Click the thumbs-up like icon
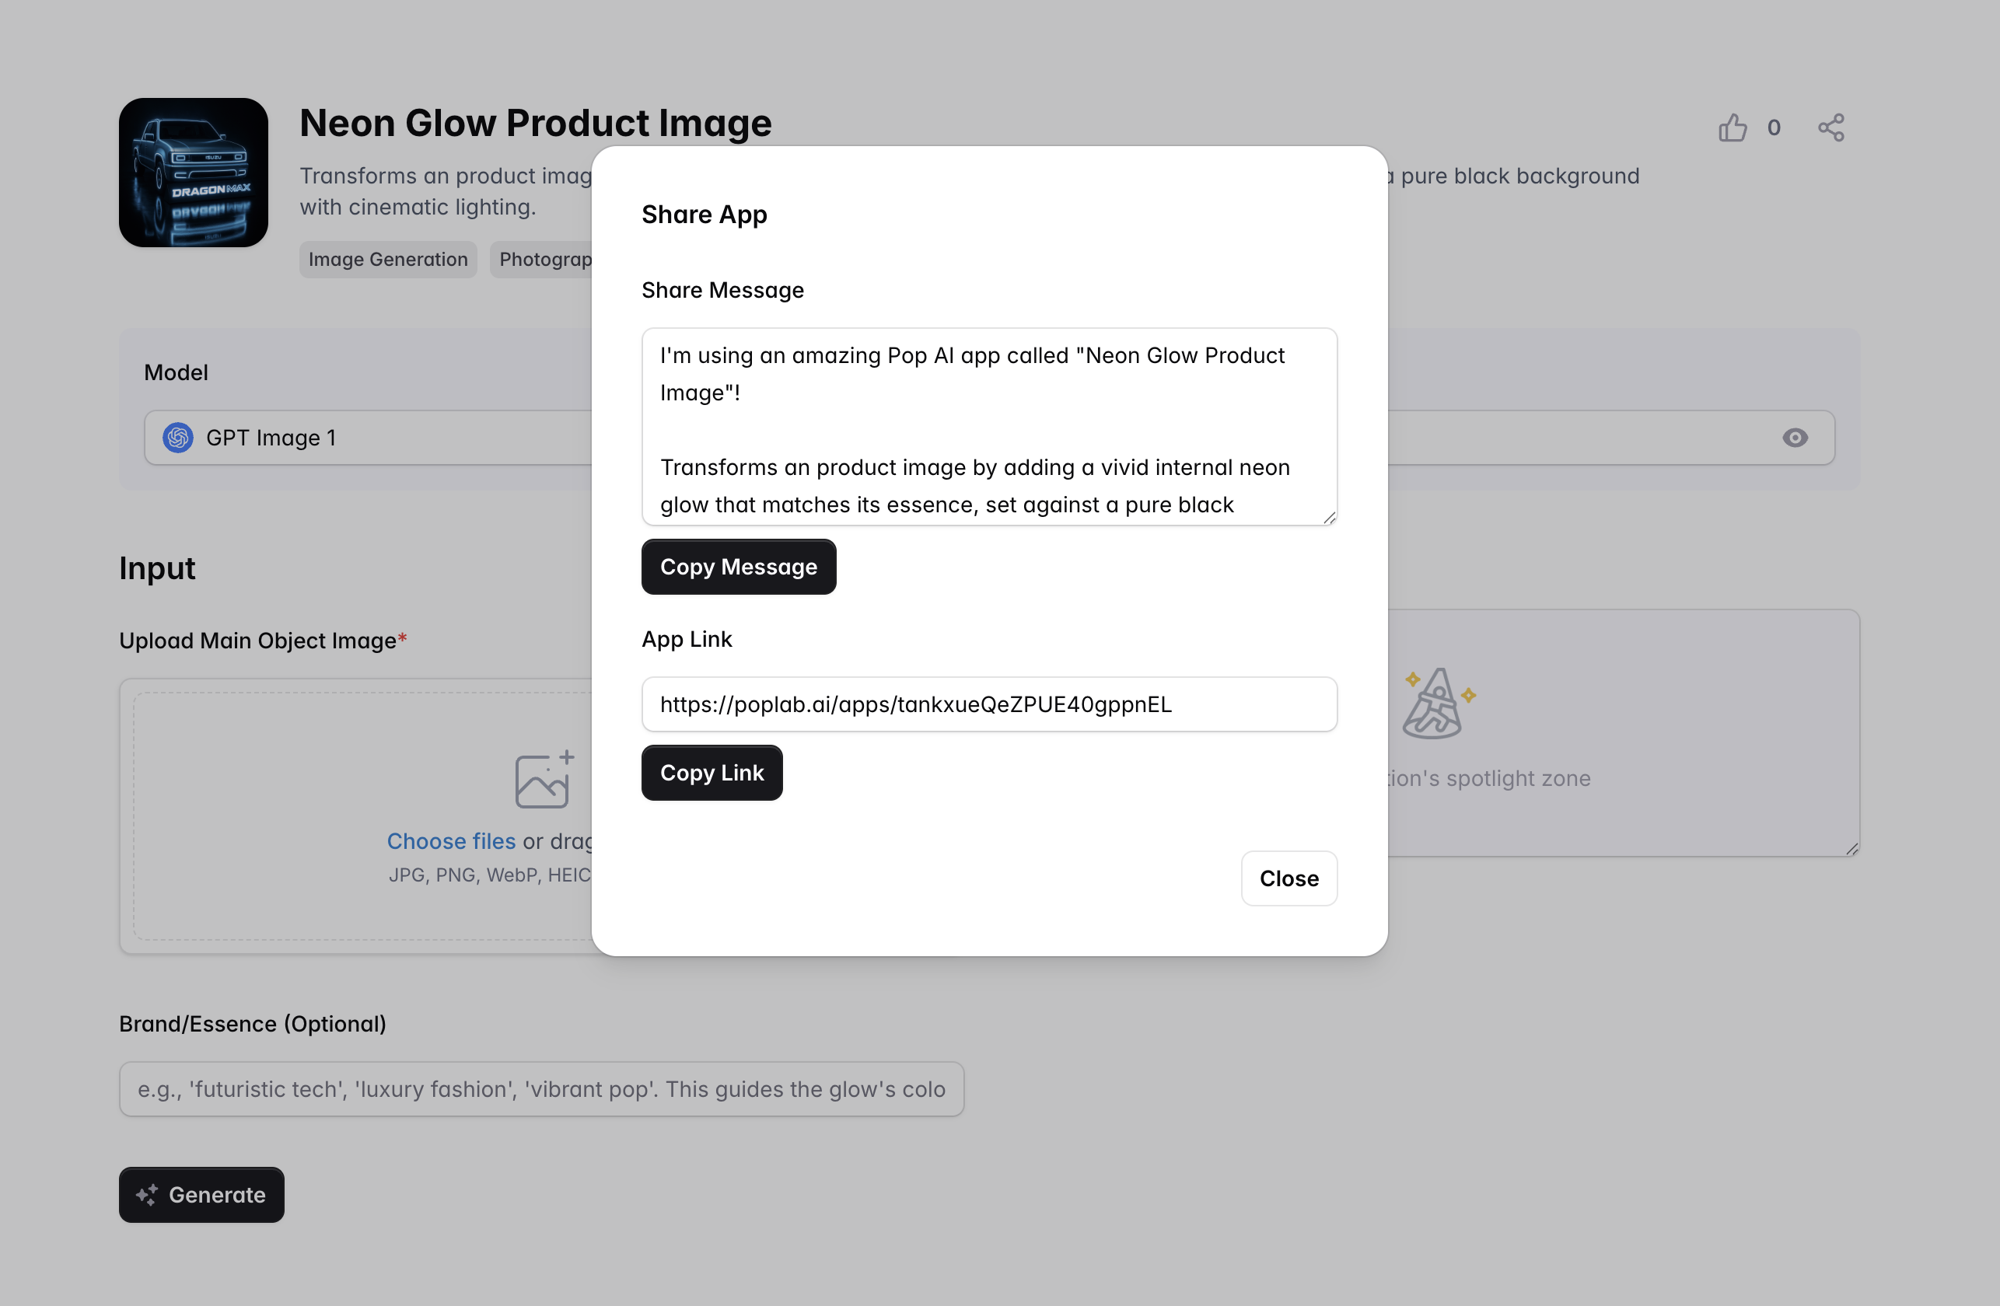 pyautogui.click(x=1732, y=127)
